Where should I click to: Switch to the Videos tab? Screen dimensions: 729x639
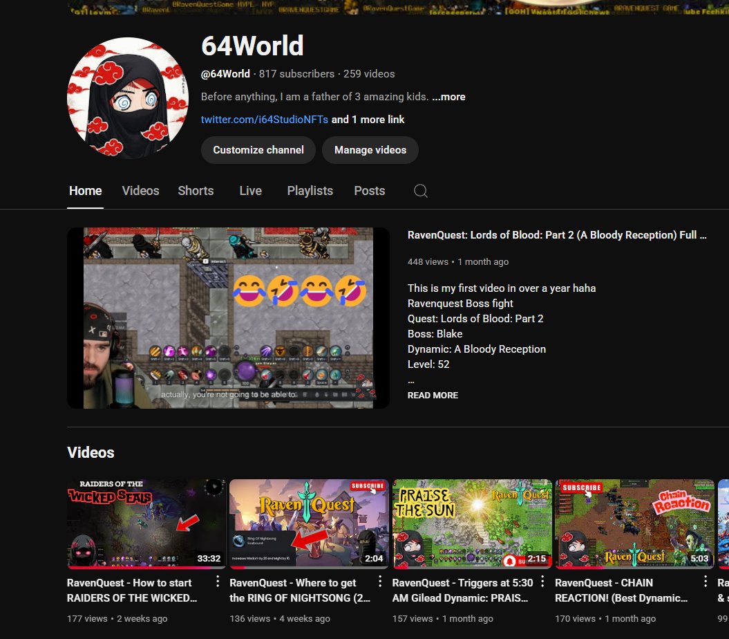click(140, 191)
